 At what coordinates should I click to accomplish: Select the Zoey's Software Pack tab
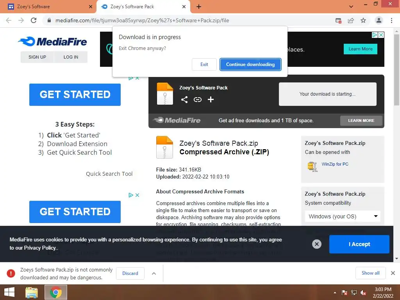pyautogui.click(x=143, y=7)
